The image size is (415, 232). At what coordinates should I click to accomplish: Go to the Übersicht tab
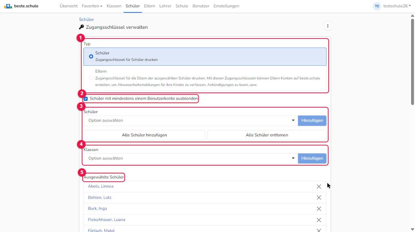(x=69, y=6)
